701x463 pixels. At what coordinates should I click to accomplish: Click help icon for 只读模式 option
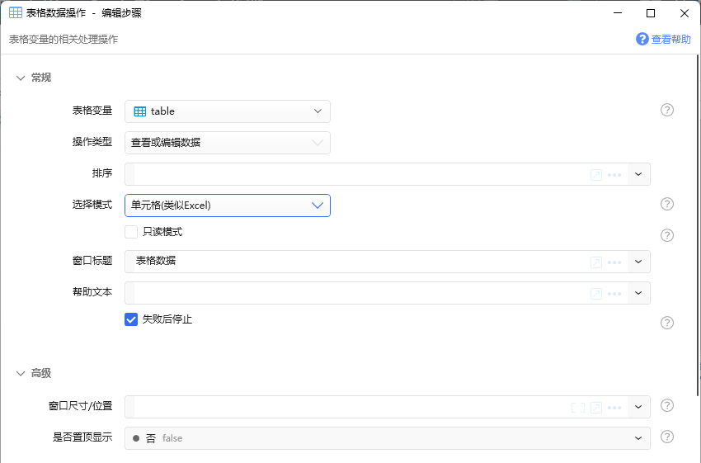[667, 235]
